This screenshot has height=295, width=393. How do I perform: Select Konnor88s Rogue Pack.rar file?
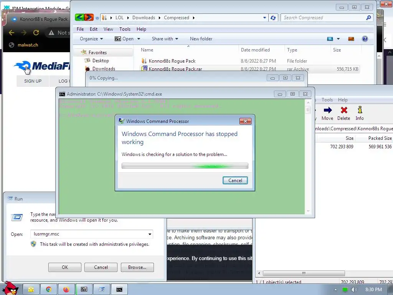[x=175, y=69]
